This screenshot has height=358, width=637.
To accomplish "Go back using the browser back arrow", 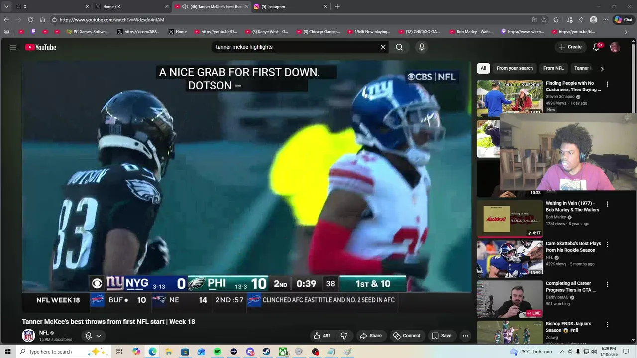I will 6,20.
